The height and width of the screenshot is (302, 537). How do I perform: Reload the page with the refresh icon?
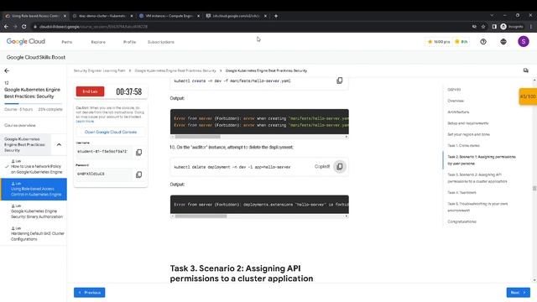tap(24, 26)
